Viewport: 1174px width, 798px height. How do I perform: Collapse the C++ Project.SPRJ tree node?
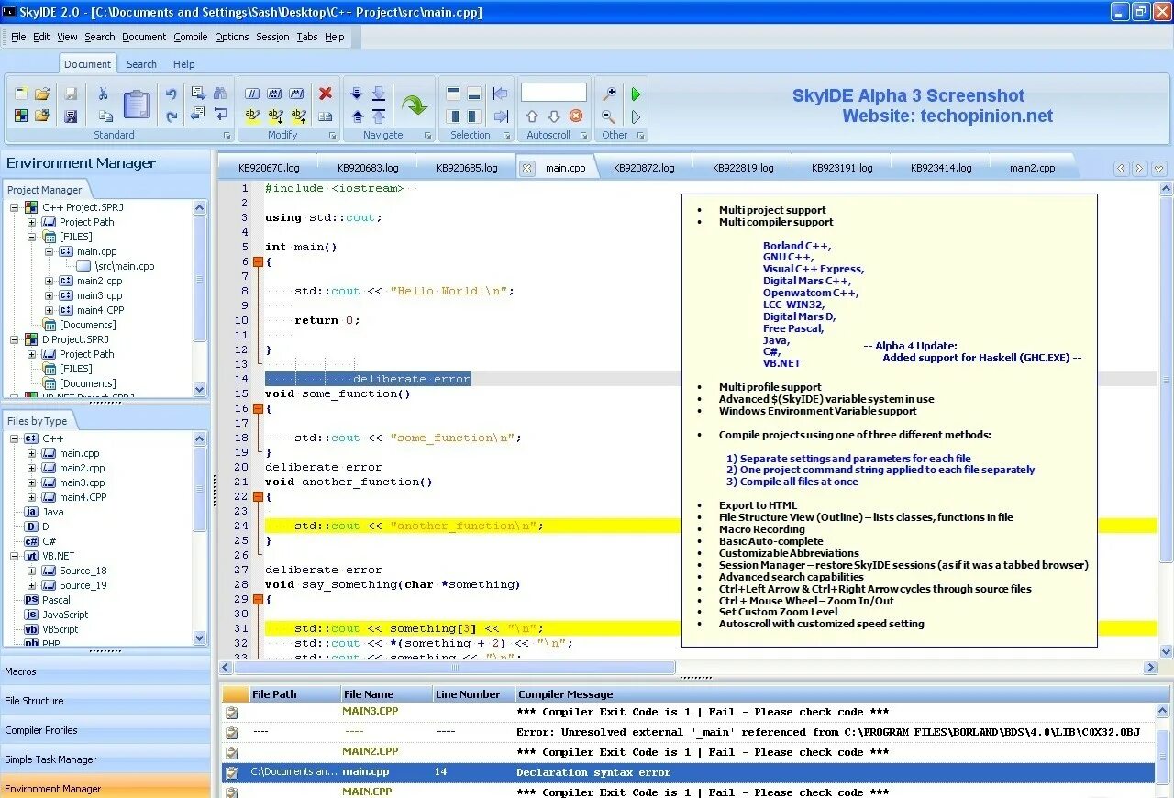(x=14, y=207)
